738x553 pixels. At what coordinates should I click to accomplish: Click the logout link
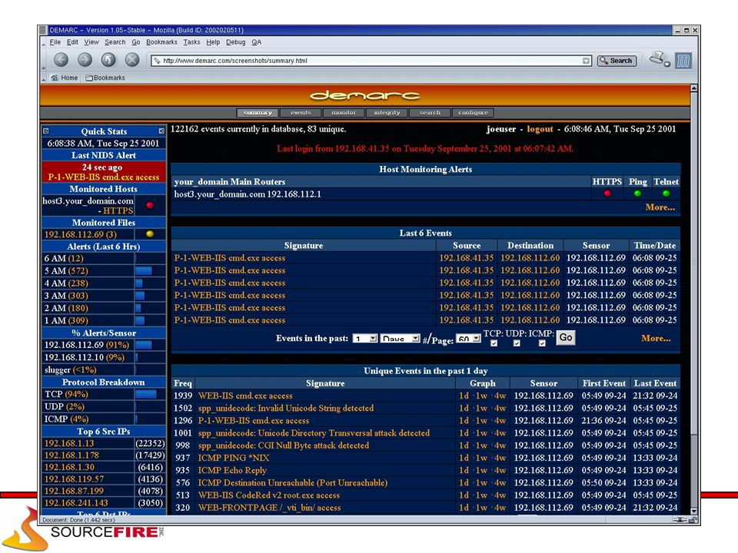coord(540,129)
